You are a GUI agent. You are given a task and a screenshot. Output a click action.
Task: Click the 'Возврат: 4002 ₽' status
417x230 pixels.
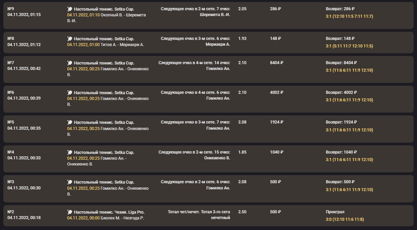click(341, 92)
